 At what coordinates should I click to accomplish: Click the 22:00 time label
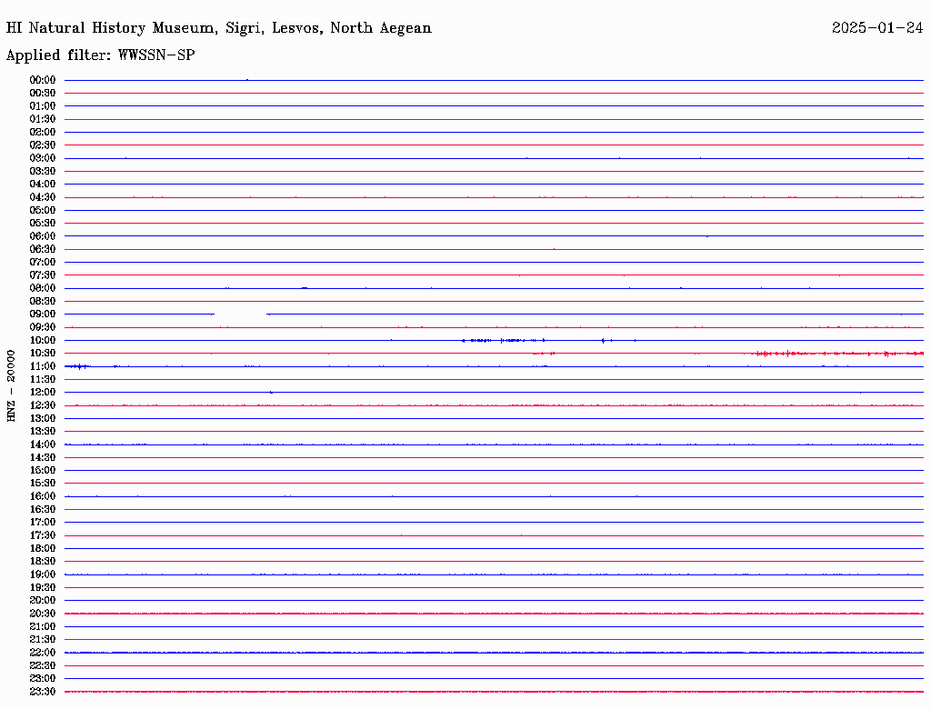(43, 653)
